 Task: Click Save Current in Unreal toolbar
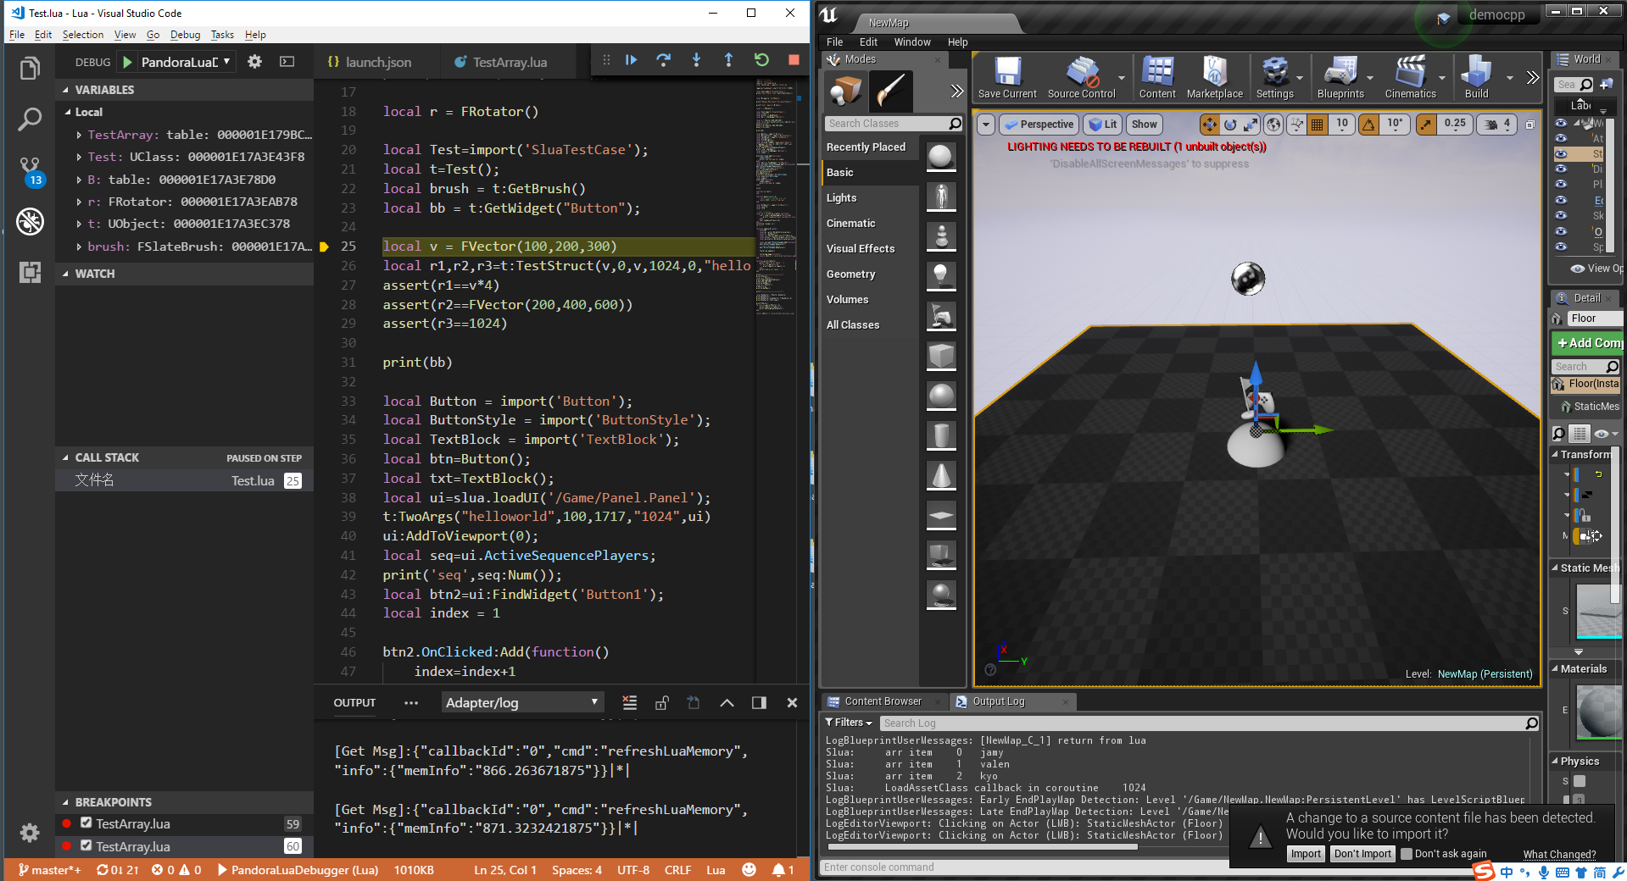(1007, 77)
